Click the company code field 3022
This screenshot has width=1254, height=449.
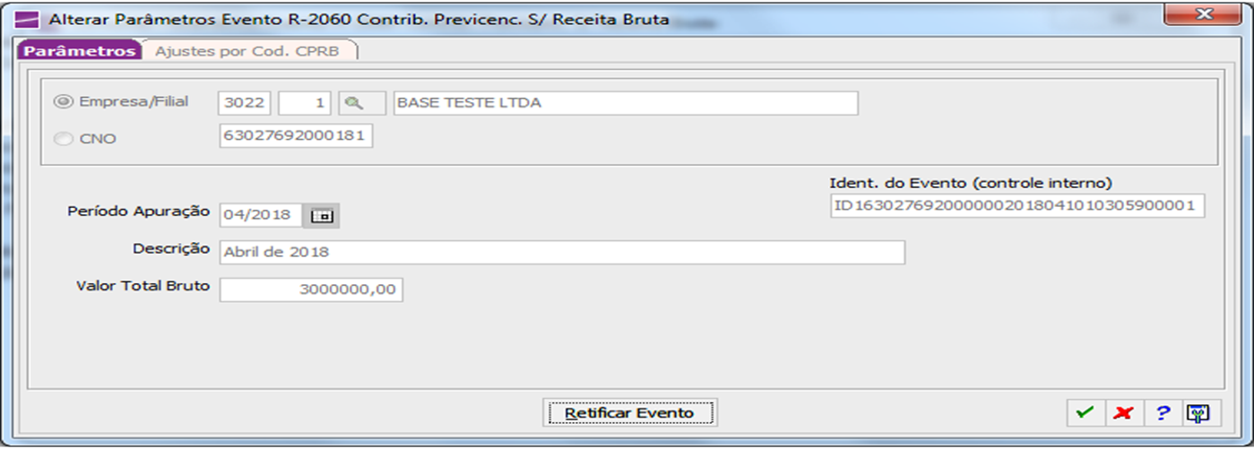[245, 103]
